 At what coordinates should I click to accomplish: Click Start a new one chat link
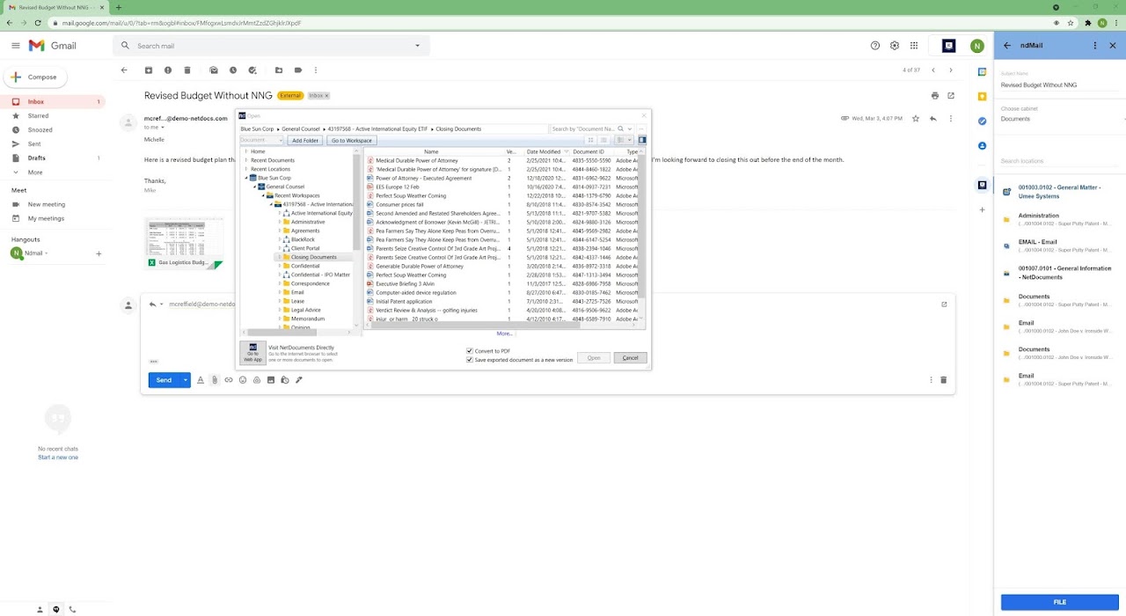[x=58, y=458]
